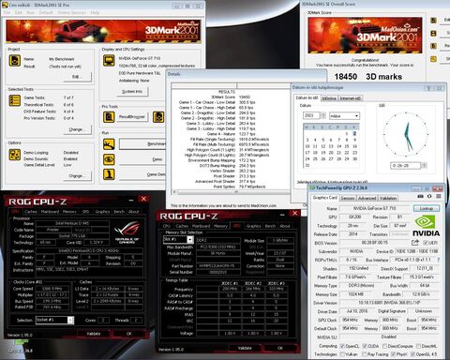Toggle the DirectML checkbox in GPU-Z
The height and width of the screenshot is (360, 450).
click(418, 346)
